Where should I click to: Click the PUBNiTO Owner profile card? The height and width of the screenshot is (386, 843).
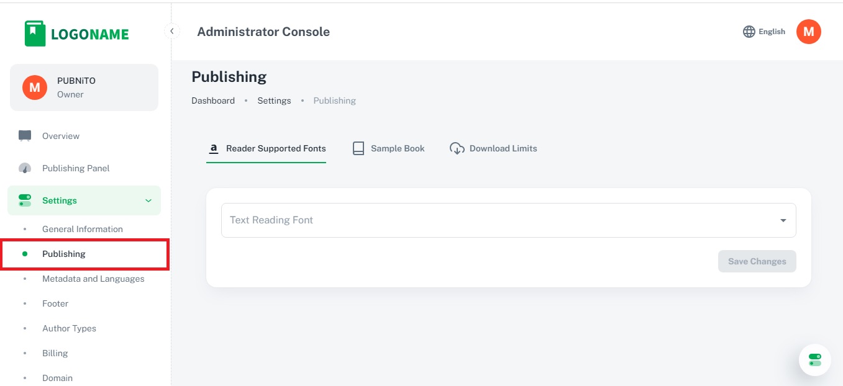(84, 88)
